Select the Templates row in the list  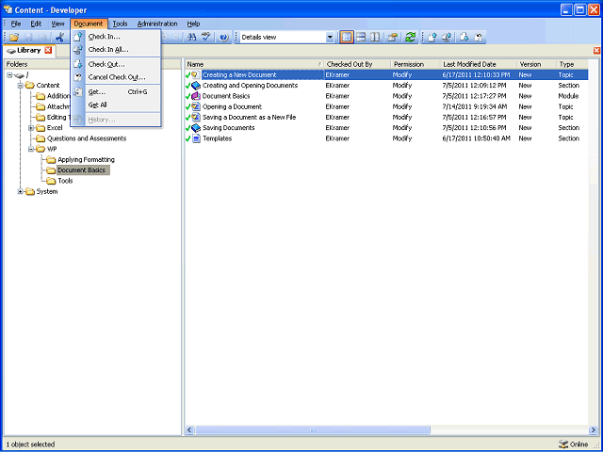coord(386,138)
